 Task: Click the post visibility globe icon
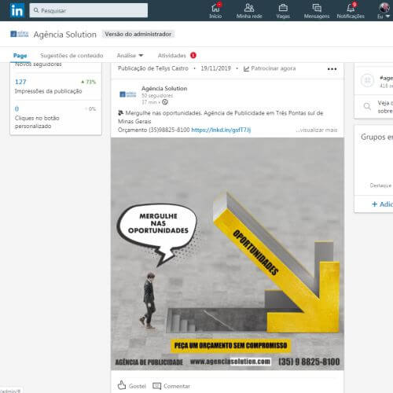point(165,102)
